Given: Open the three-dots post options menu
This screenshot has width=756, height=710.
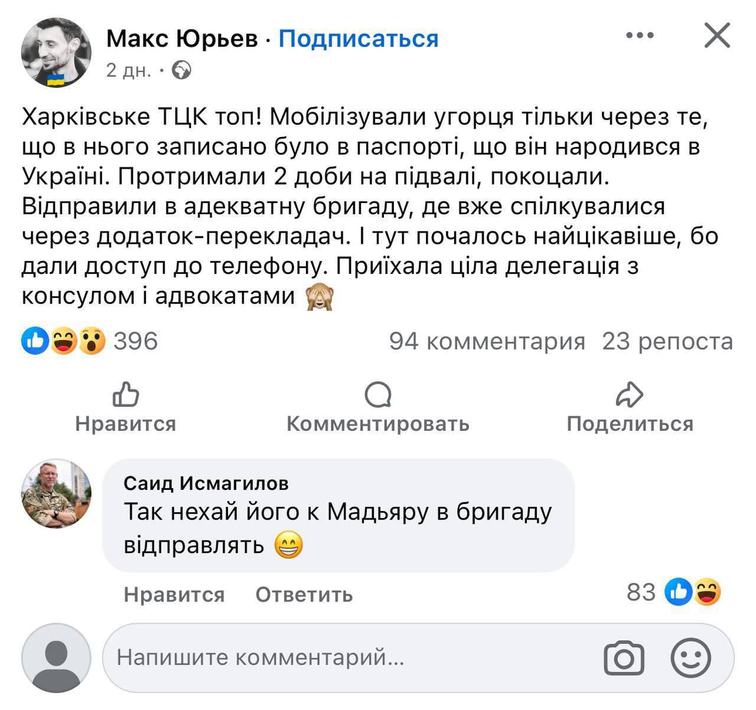Looking at the screenshot, I should point(640,36).
